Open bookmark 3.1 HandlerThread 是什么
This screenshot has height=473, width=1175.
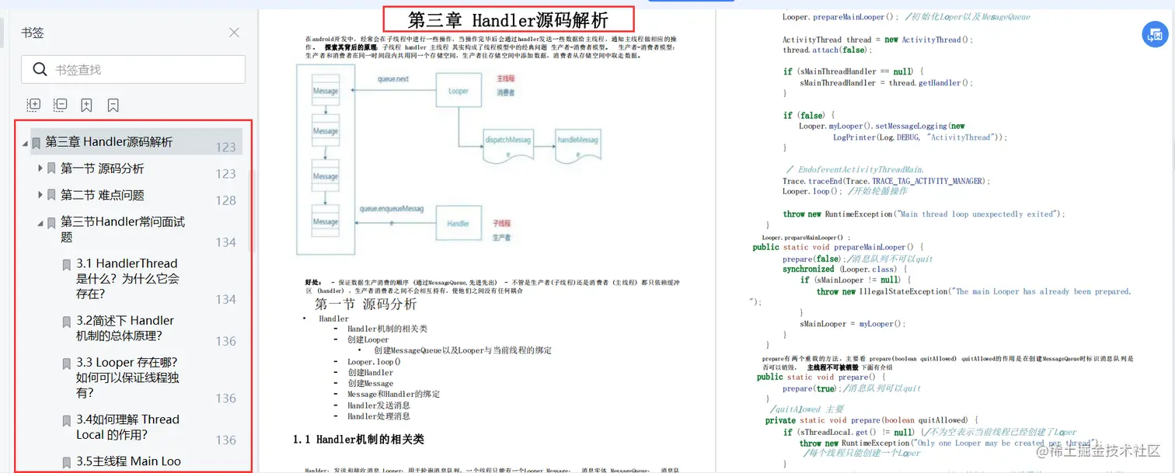pos(125,278)
